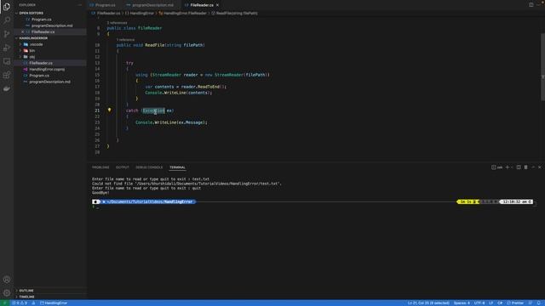Change language mode C# in status bar
The width and height of the screenshot is (545, 306).
pos(500,303)
